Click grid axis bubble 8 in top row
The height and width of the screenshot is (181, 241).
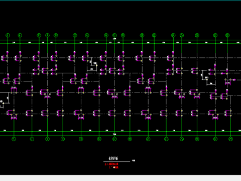point(39,35)
